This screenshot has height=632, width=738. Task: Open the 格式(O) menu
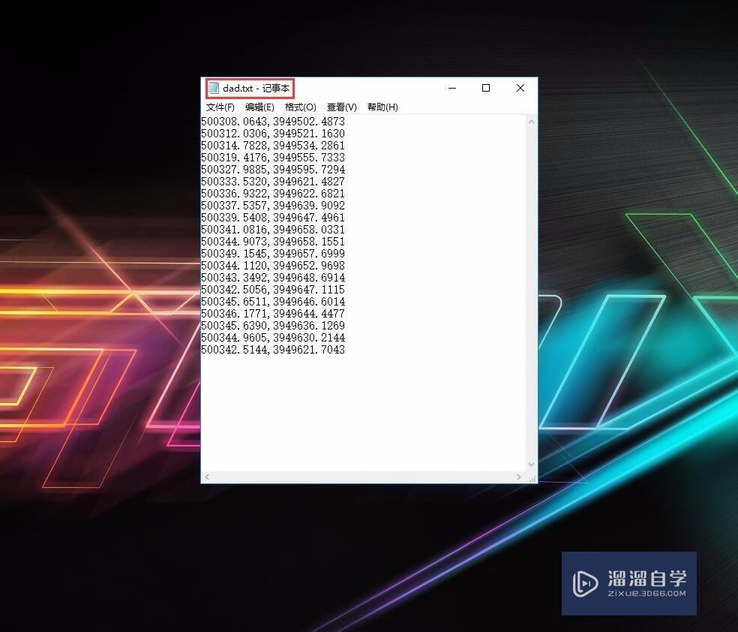click(299, 107)
